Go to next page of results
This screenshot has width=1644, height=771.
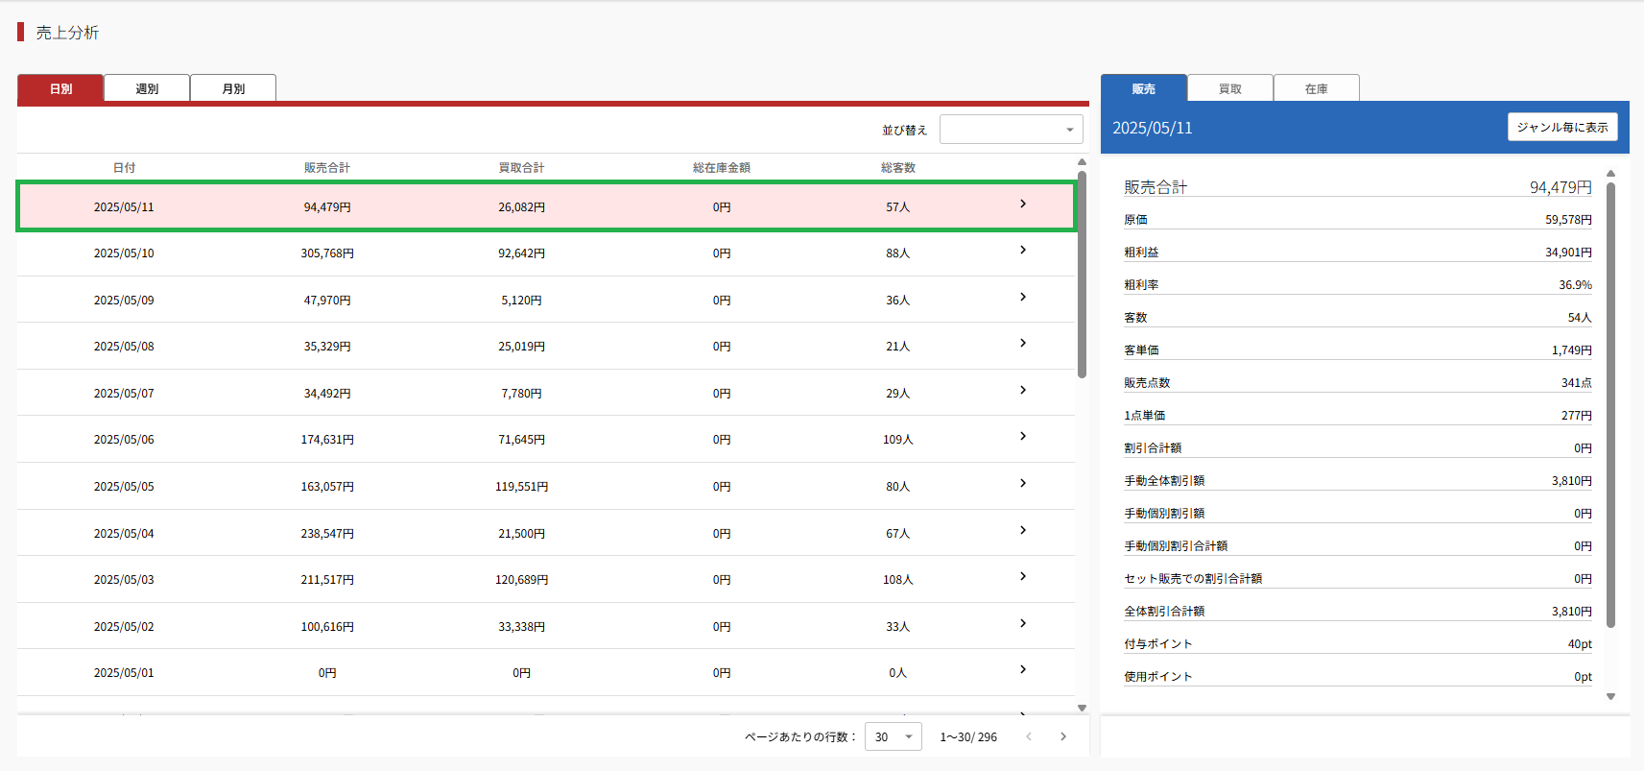(1063, 736)
